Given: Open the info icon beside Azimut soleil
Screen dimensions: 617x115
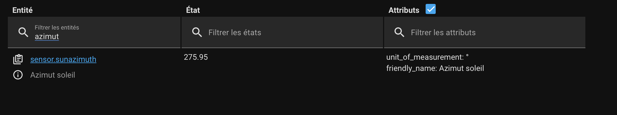Looking at the screenshot, I should pos(18,75).
